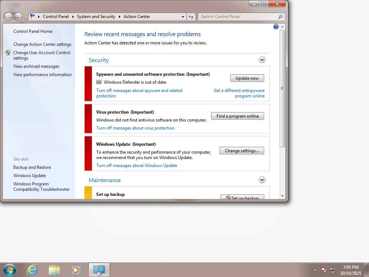Select Action Center breadcrumb
Screen dimensions: 369x277
[x=137, y=17]
